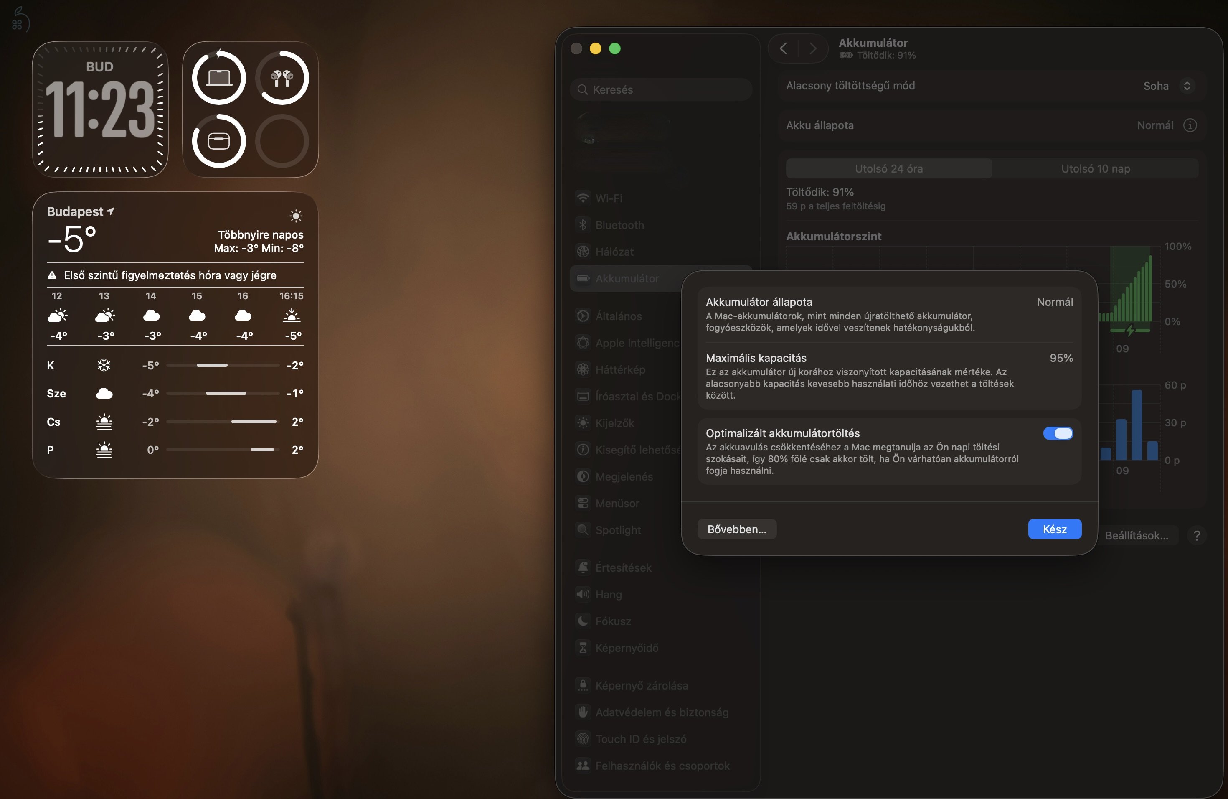Click Akku állapota info icon
Screen dimensions: 1228x799
1190,125
